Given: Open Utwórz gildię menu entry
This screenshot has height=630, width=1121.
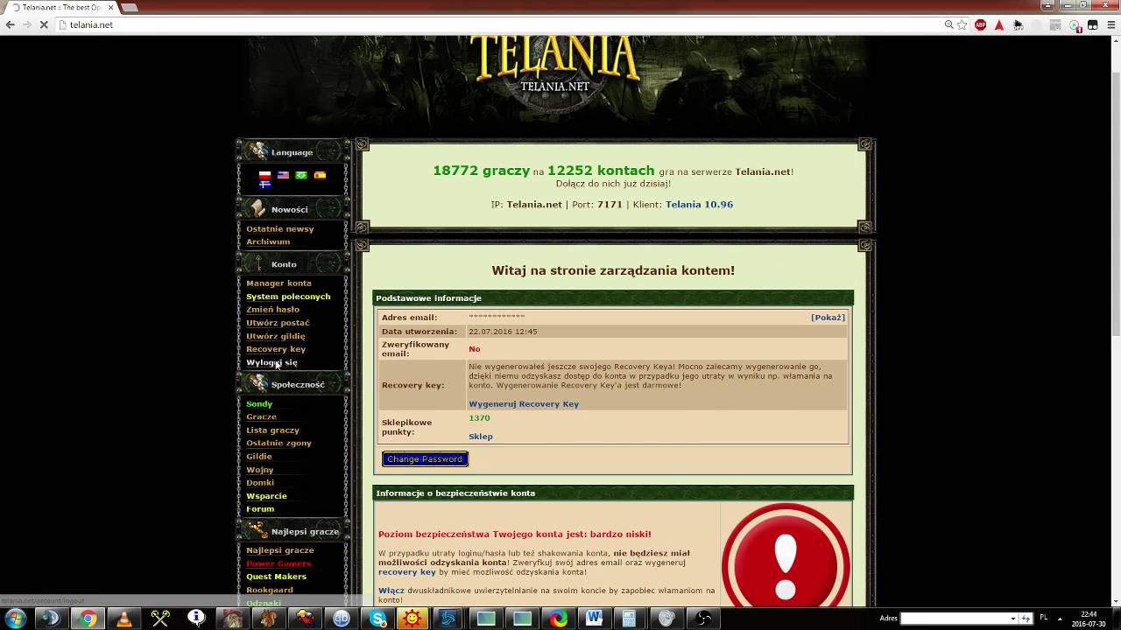Looking at the screenshot, I should 276,336.
